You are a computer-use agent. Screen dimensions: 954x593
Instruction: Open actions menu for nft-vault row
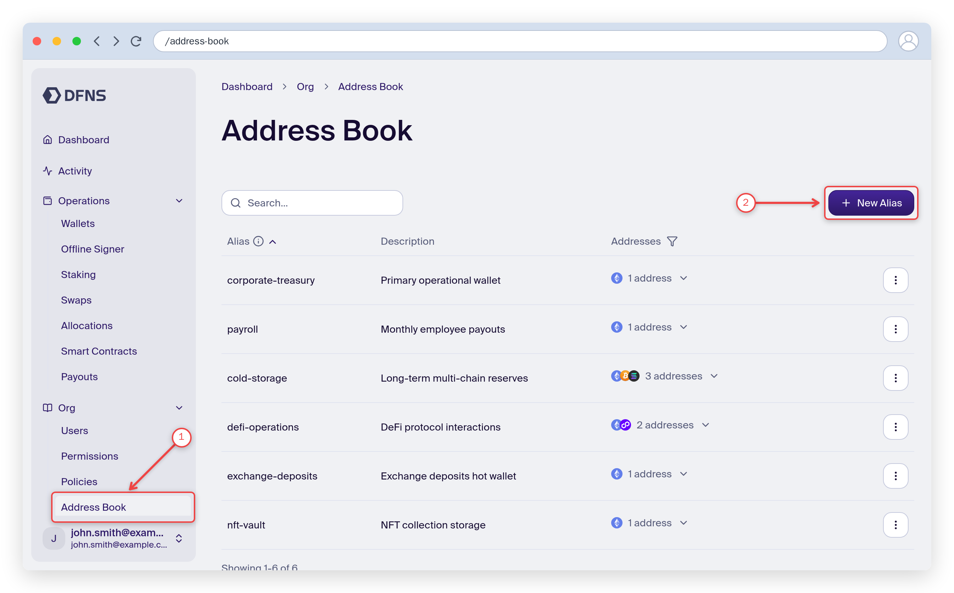pyautogui.click(x=895, y=525)
